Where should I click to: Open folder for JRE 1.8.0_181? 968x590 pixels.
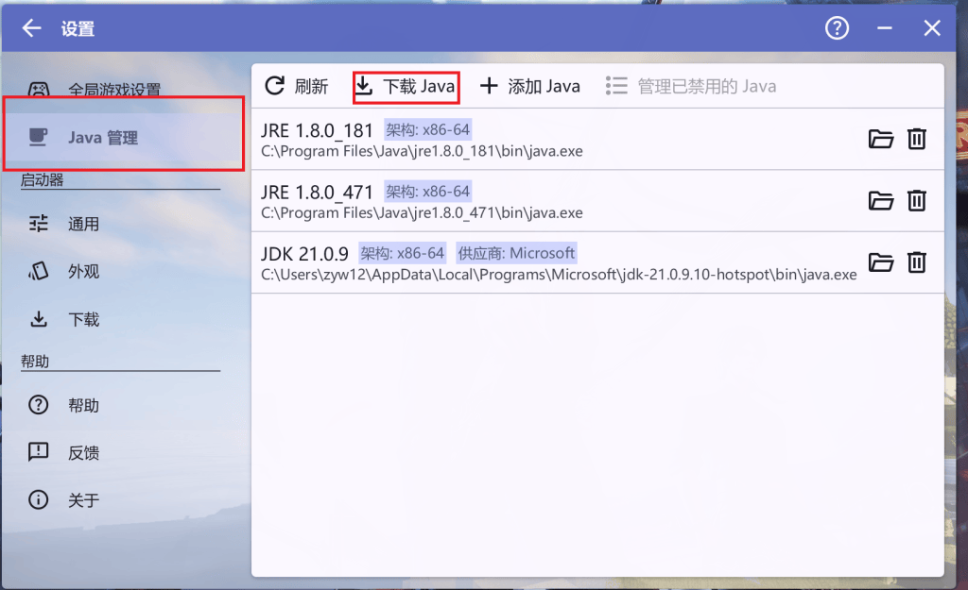click(x=880, y=140)
